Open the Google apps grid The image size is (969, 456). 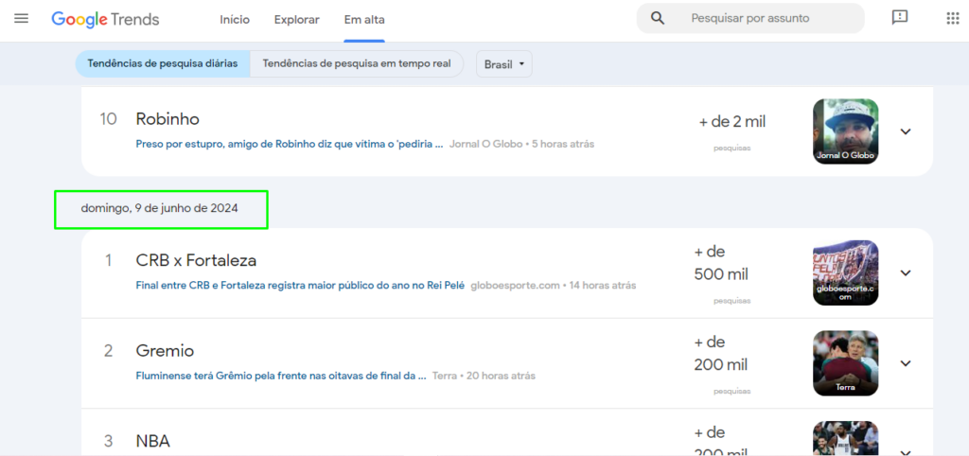(x=952, y=19)
